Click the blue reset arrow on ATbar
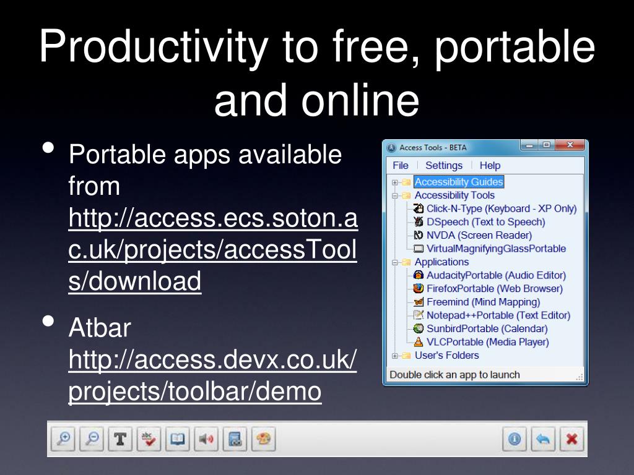Viewport: 634px width, 475px height. 543,439
